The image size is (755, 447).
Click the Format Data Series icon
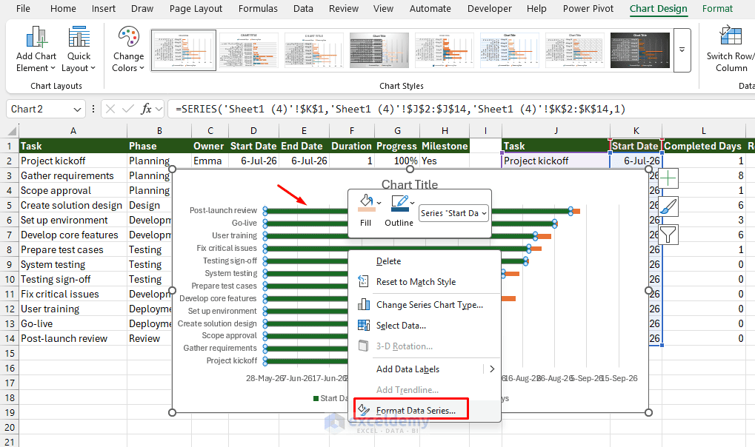pyautogui.click(x=364, y=410)
